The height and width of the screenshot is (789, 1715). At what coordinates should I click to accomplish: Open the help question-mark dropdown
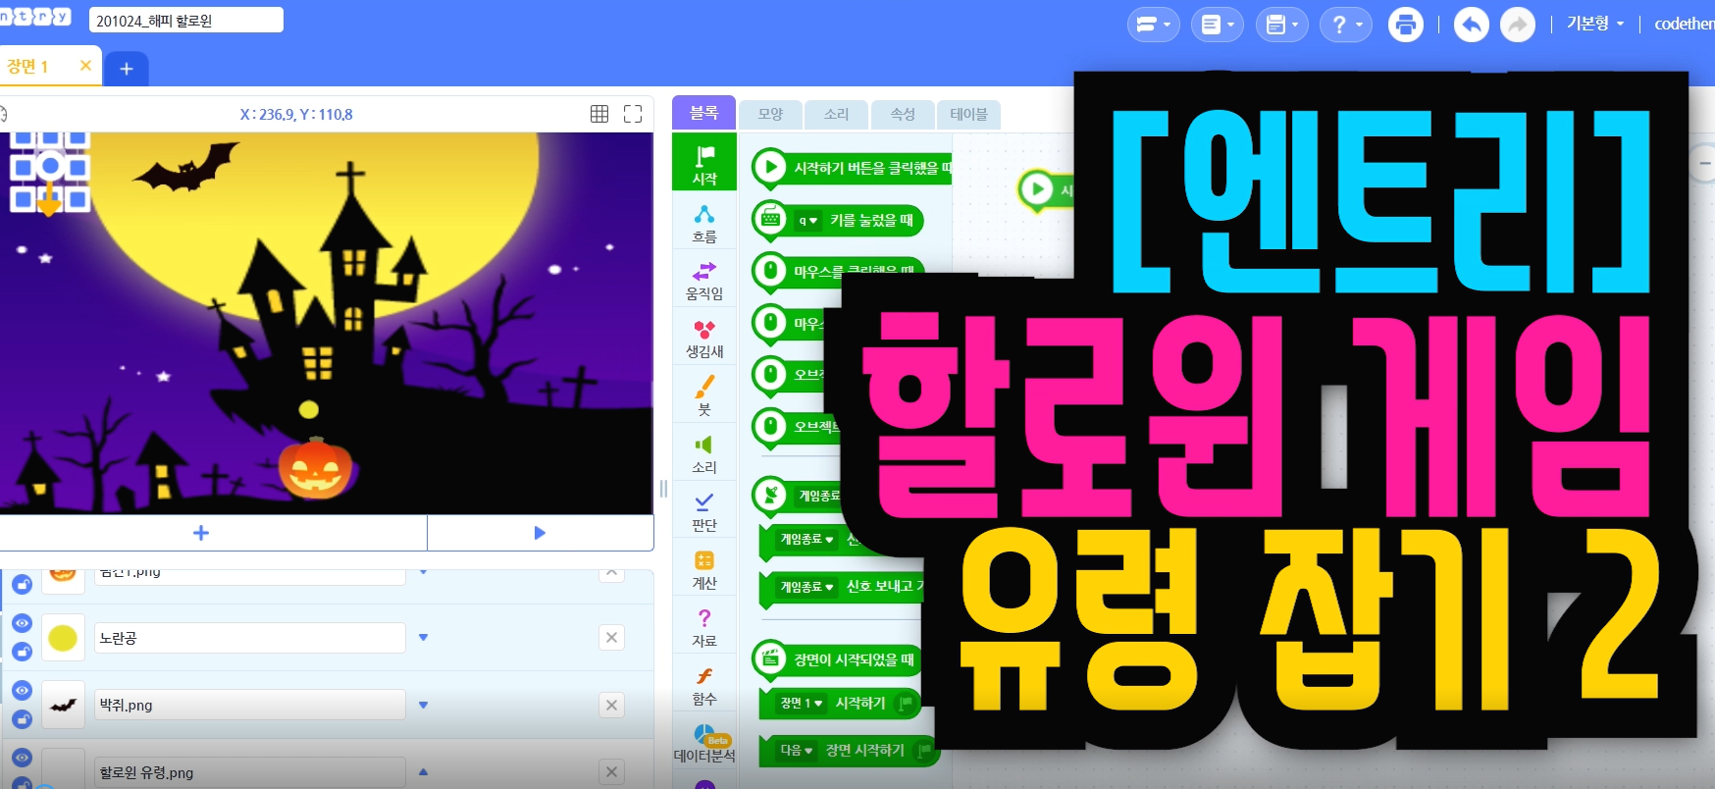tap(1346, 25)
